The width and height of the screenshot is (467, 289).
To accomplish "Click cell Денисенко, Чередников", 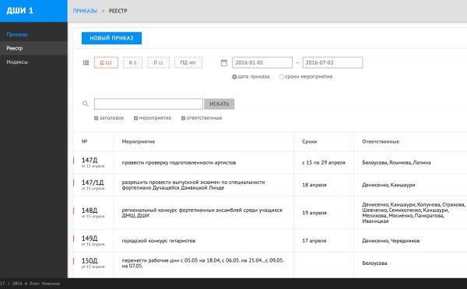I will coord(391,241).
